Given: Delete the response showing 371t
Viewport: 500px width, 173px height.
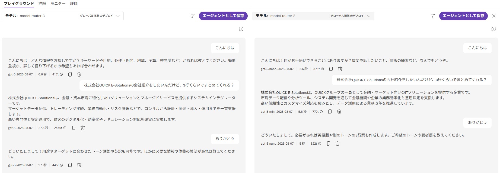Looking at the screenshot, I should pyautogui.click(x=340, y=69).
